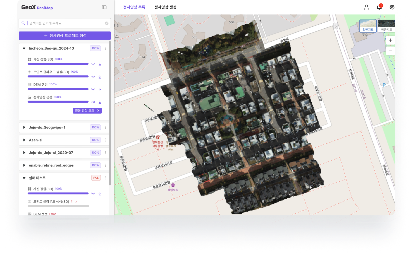
Task: Download the DEM 생성 result
Action: (100, 89)
